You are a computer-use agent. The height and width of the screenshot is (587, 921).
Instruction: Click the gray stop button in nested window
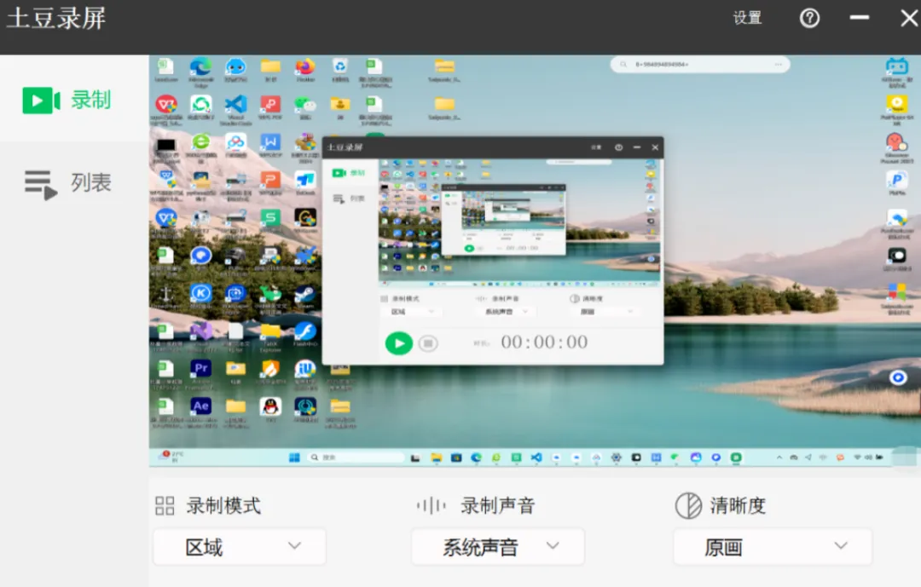(428, 343)
